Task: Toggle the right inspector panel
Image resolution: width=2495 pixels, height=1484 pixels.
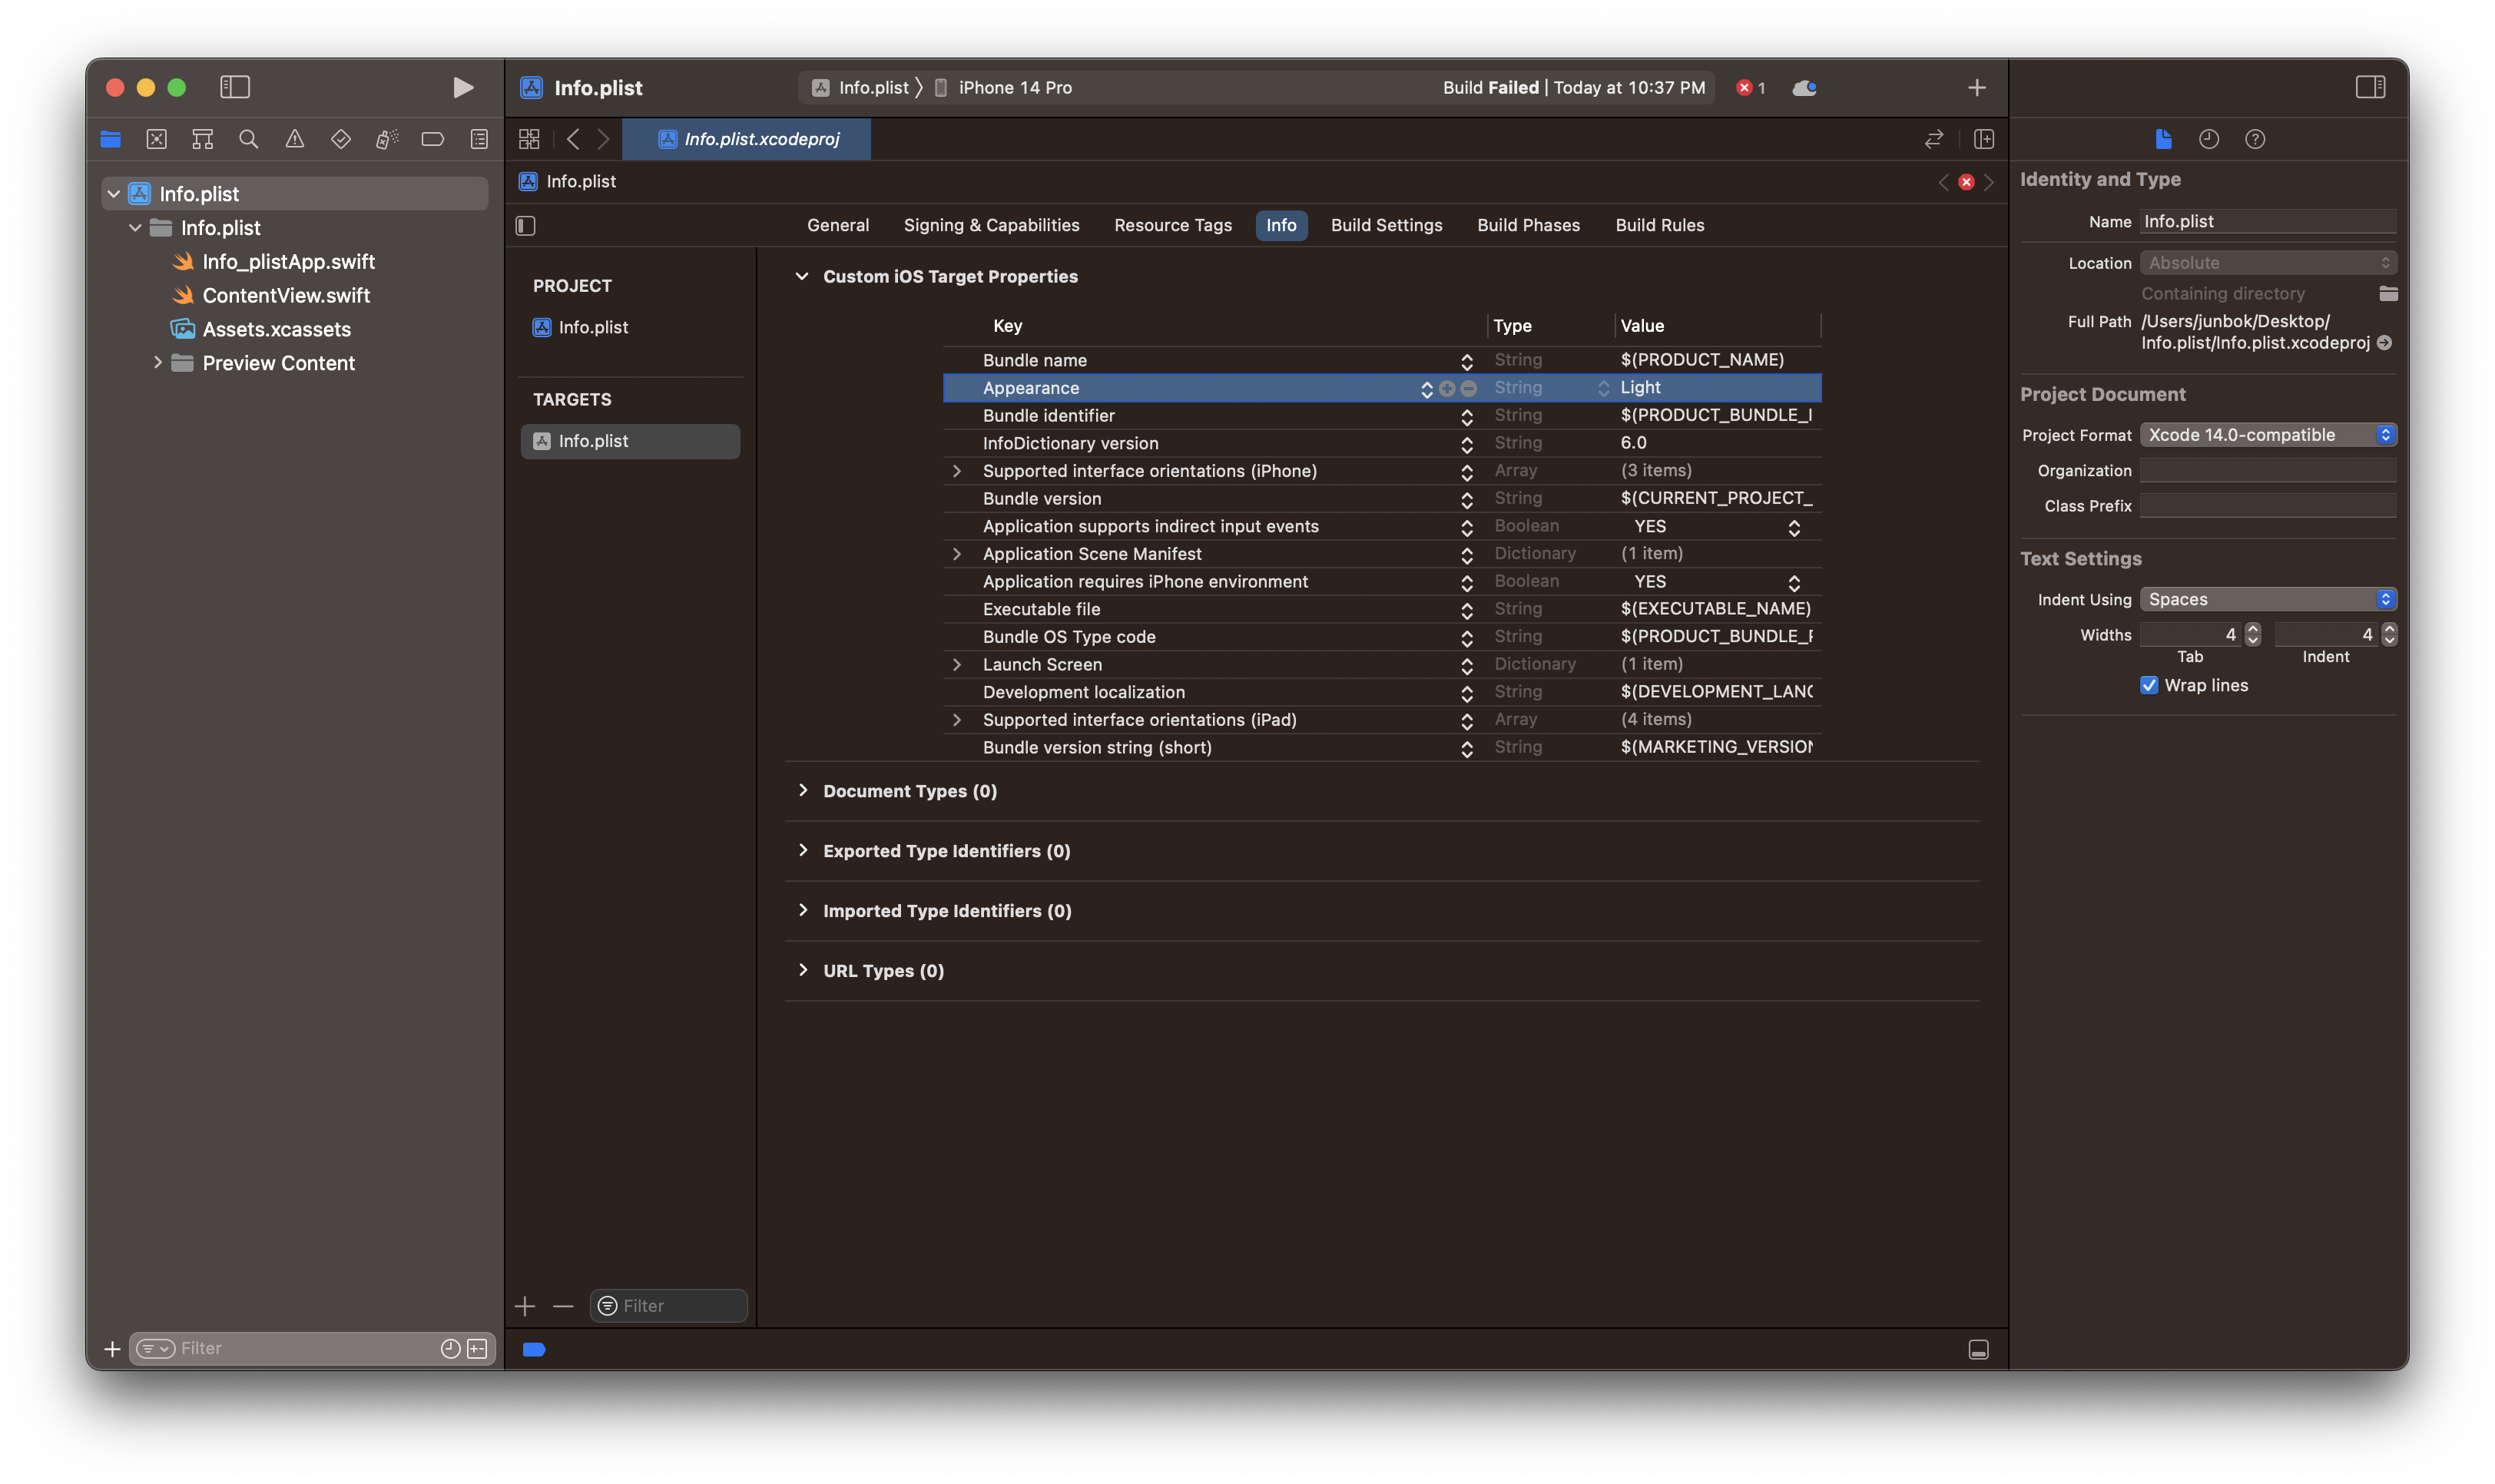Action: point(2370,87)
